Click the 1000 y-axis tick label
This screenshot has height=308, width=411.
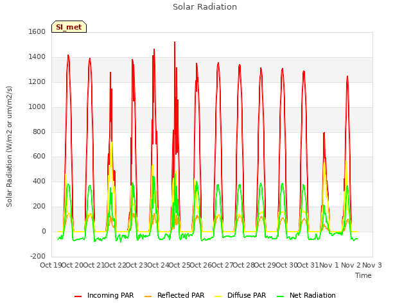tap(37, 107)
